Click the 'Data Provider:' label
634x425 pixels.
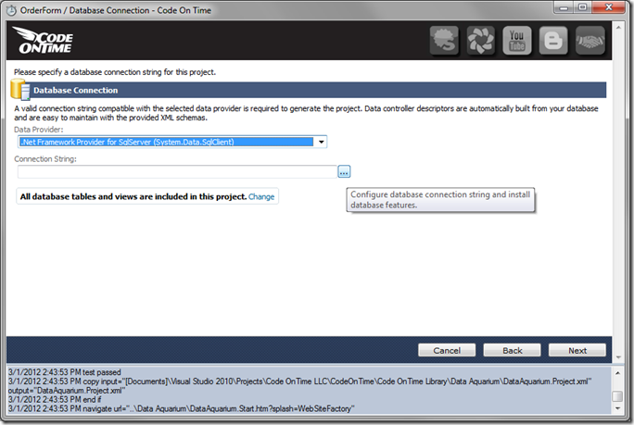(39, 130)
